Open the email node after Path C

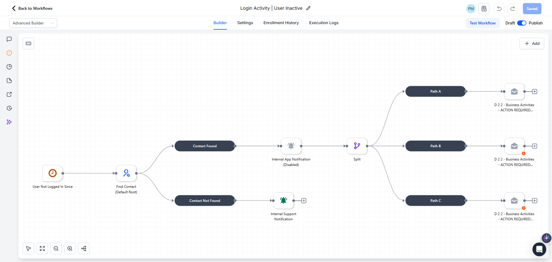(x=514, y=200)
